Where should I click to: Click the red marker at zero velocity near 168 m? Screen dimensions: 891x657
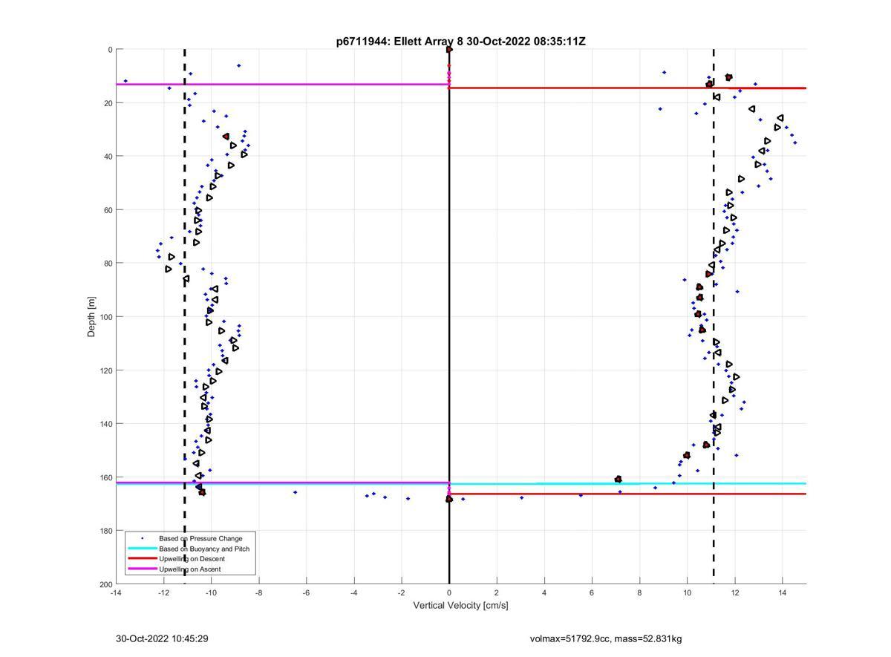pos(449,499)
